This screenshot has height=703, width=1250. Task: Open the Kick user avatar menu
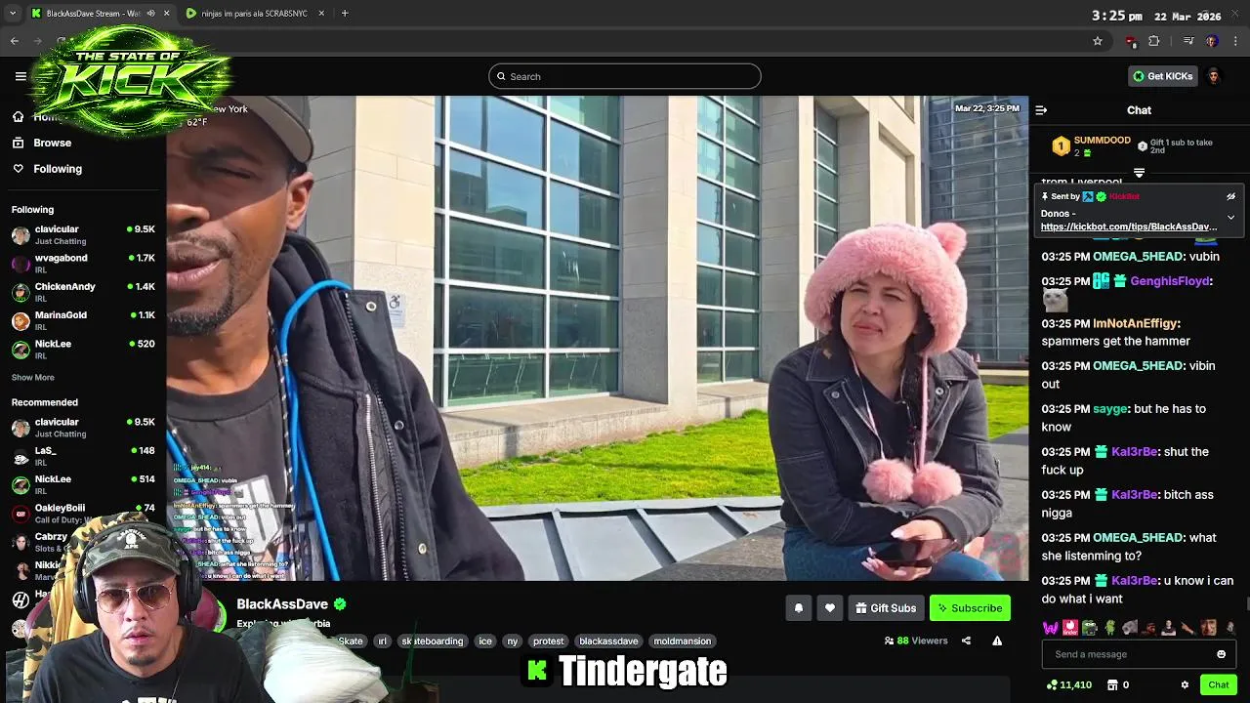coord(1214,76)
